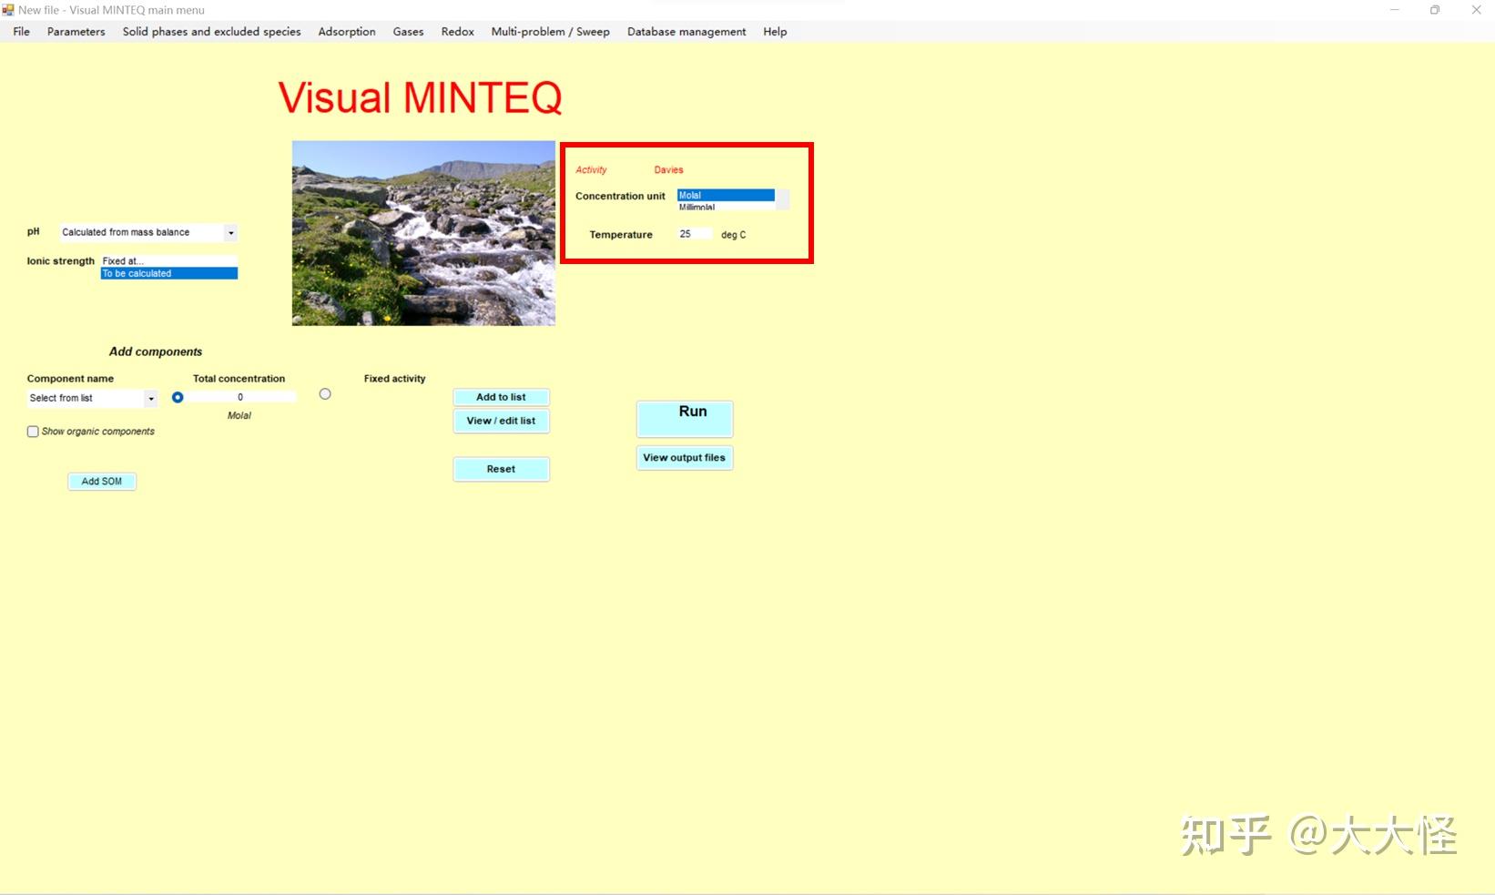The height and width of the screenshot is (895, 1495).
Task: Select the Fixed activity radio button
Action: coord(325,393)
